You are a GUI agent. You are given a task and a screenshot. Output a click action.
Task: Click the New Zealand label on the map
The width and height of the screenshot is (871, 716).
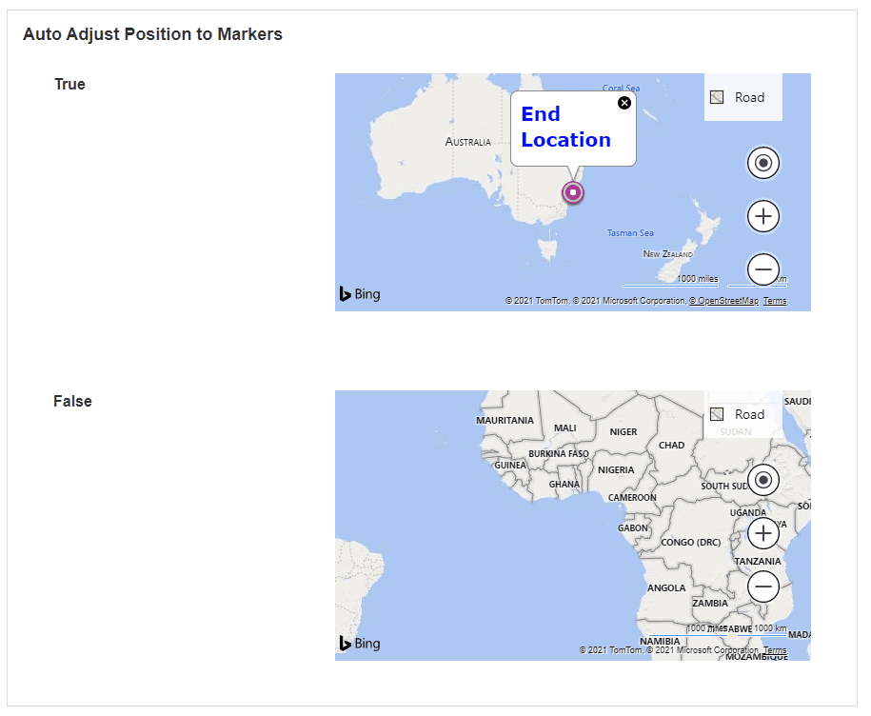[668, 254]
